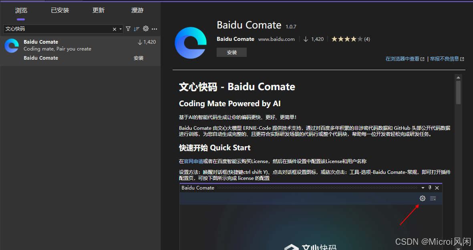The width and height of the screenshot is (473, 250).
Task: Click the Coding mate, Pair you create text
Action: pos(57,48)
